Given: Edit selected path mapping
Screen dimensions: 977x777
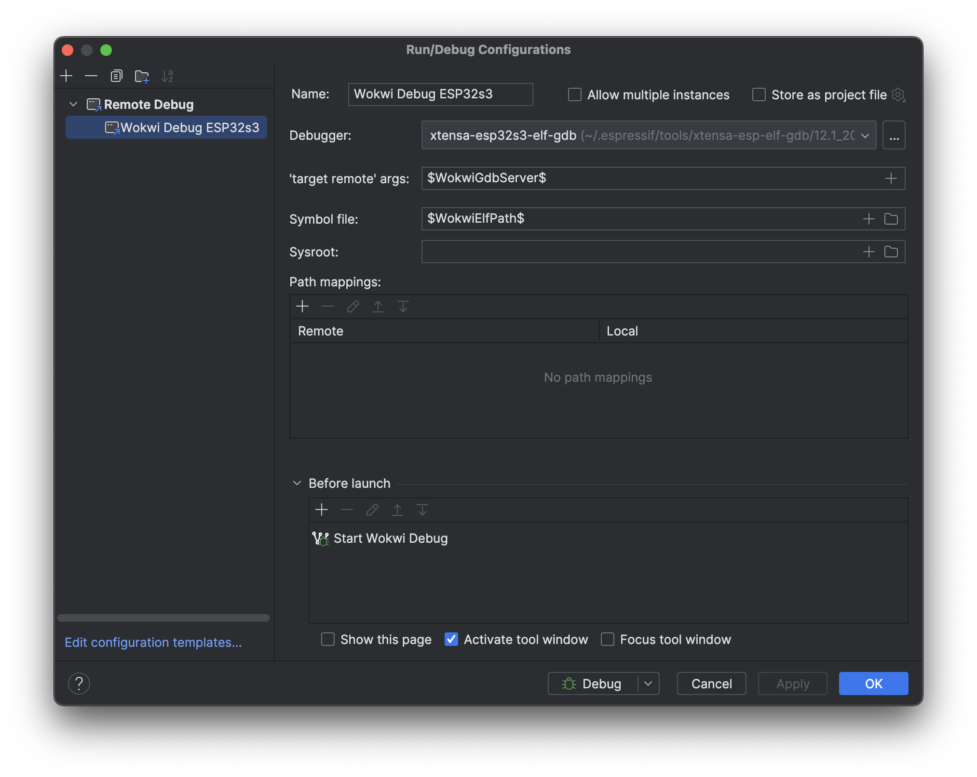Looking at the screenshot, I should click(x=353, y=306).
